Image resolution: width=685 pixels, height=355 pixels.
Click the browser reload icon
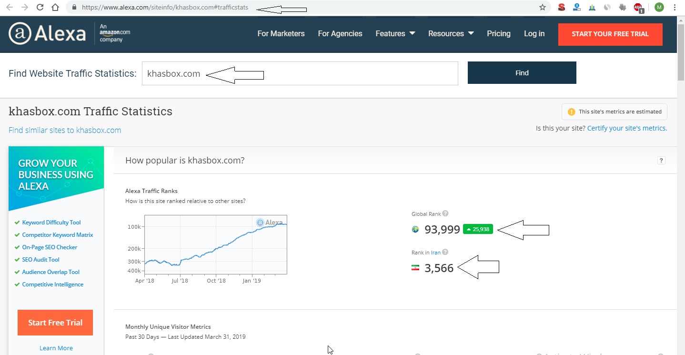coord(40,7)
